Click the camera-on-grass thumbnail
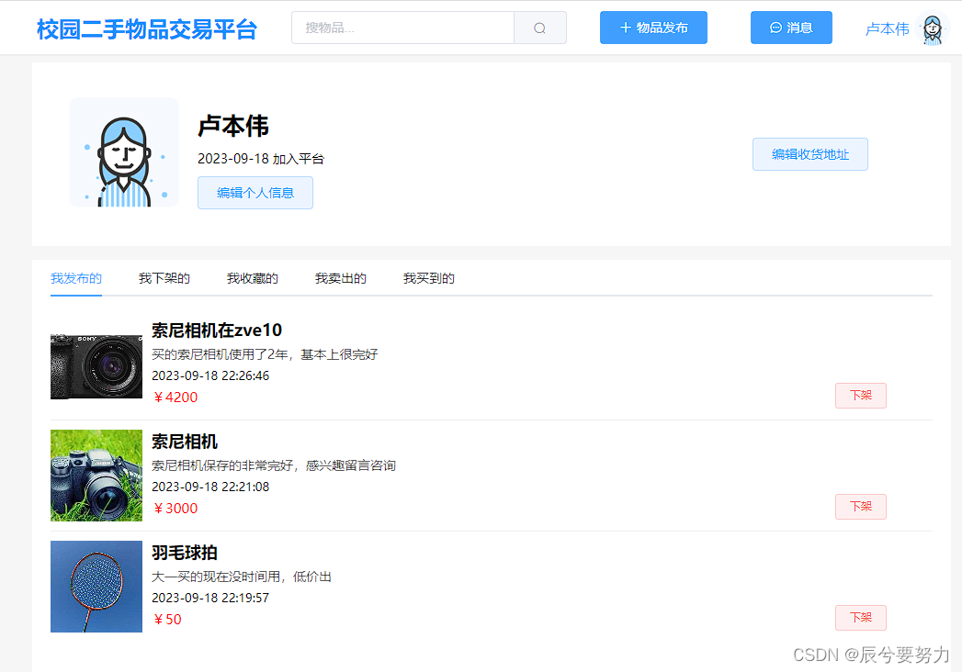 click(x=96, y=476)
